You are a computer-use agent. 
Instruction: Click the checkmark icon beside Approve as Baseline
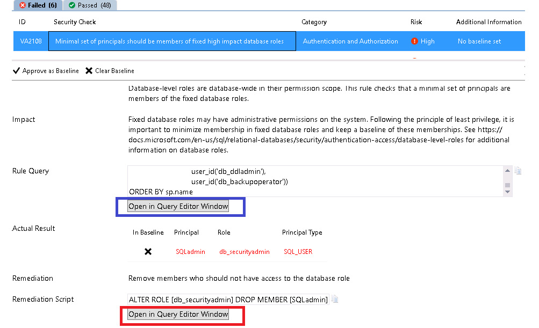(16, 71)
